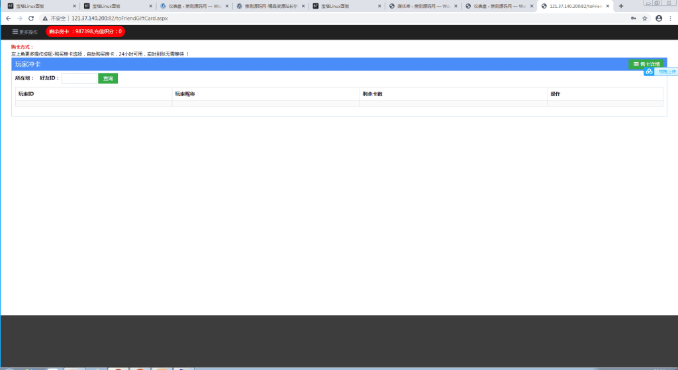The width and height of the screenshot is (678, 370).
Task: Switch to the 媒体库 WordPress tab
Action: (419, 6)
